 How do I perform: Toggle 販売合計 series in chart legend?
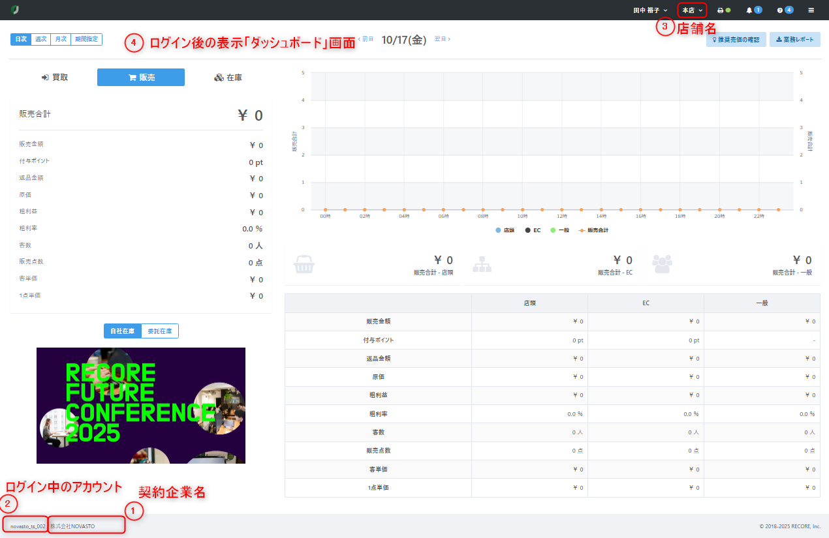(x=594, y=230)
